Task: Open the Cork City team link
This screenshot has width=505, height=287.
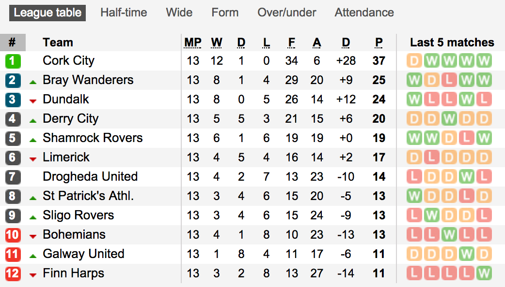Action: tap(68, 61)
